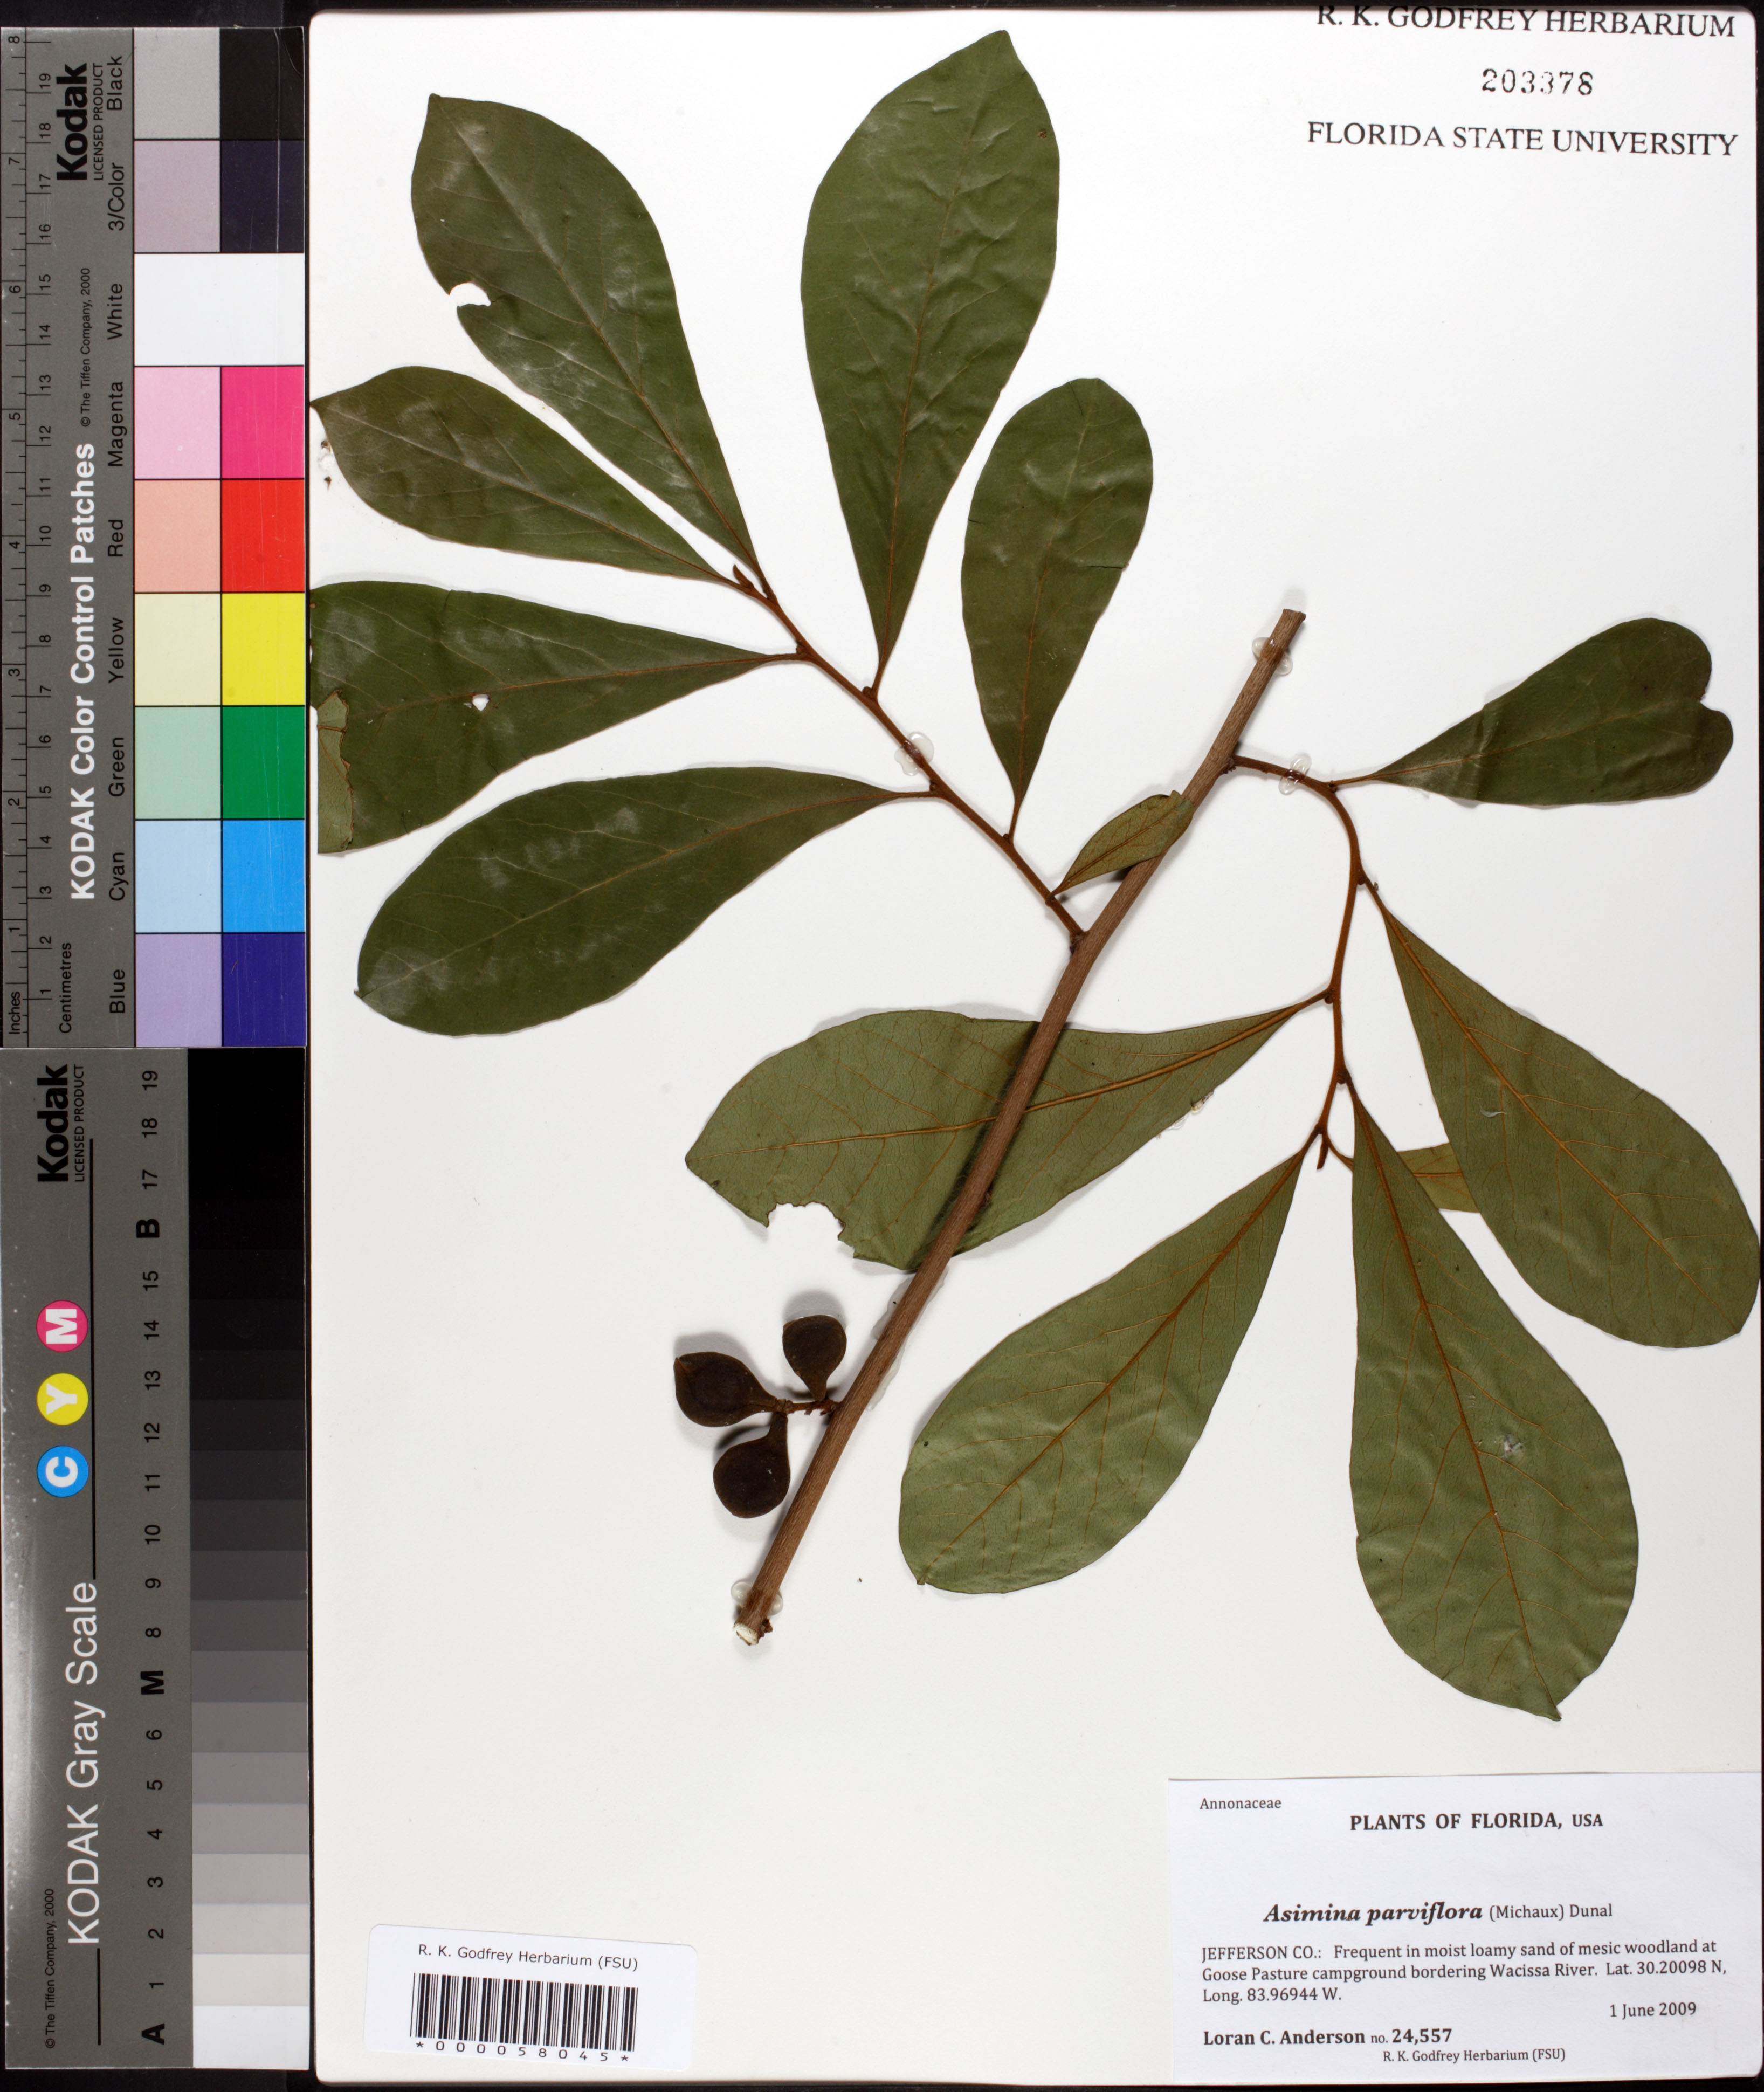Click the PLANTS OF FLORIDA, USA heading

click(1475, 1822)
